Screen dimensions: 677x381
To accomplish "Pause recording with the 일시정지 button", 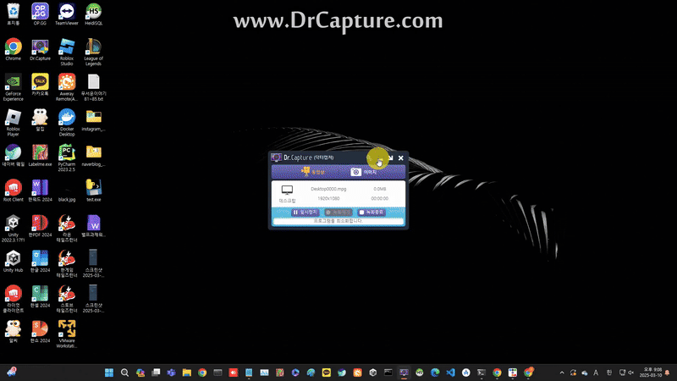I will 305,213.
